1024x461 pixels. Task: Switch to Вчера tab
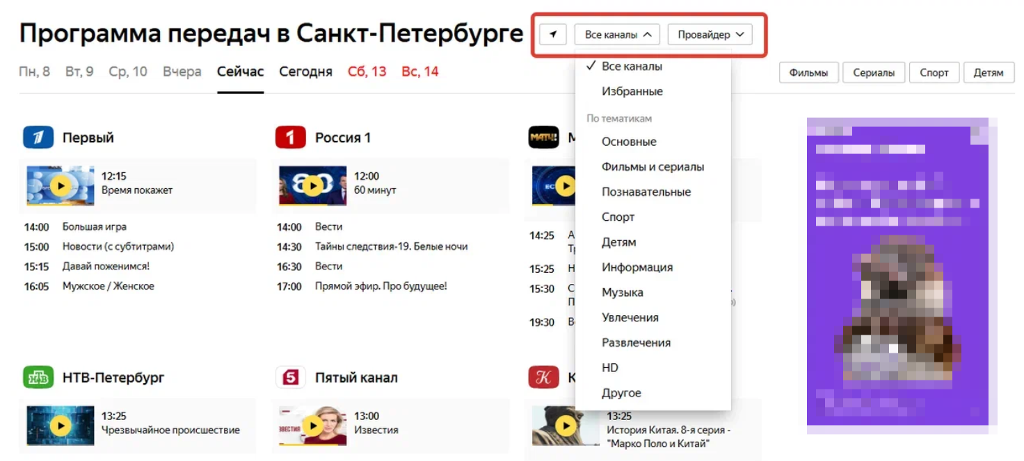(182, 72)
